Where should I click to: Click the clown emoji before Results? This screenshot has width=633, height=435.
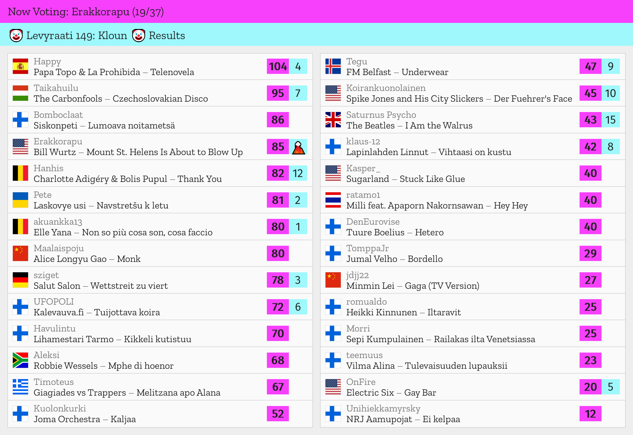pyautogui.click(x=139, y=36)
